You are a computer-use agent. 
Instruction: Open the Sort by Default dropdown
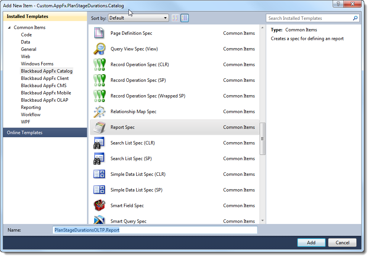(x=138, y=18)
